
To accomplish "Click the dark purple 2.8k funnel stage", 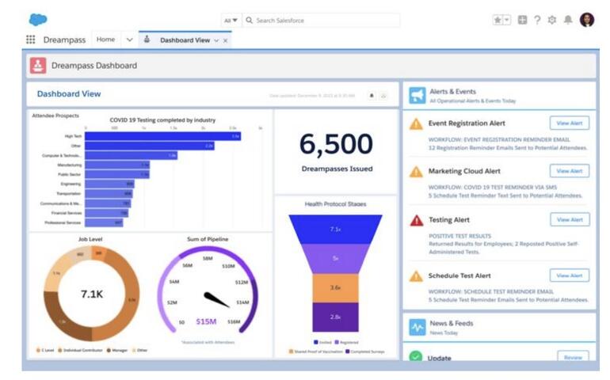I will (335, 317).
